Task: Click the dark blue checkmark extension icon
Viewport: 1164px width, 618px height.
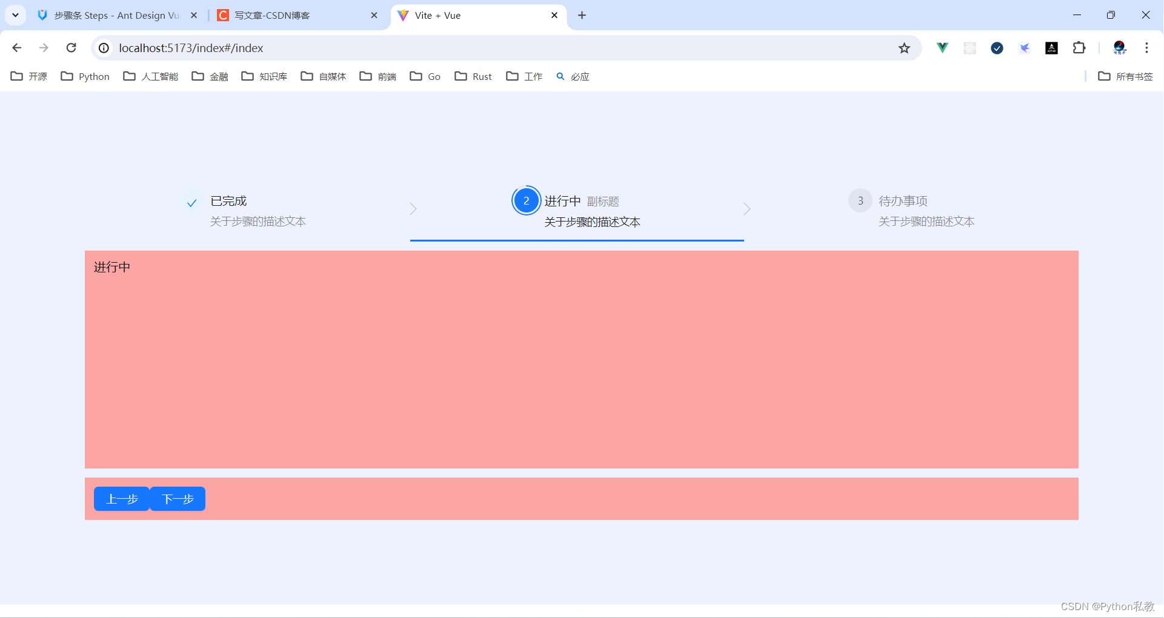Action: (x=997, y=48)
